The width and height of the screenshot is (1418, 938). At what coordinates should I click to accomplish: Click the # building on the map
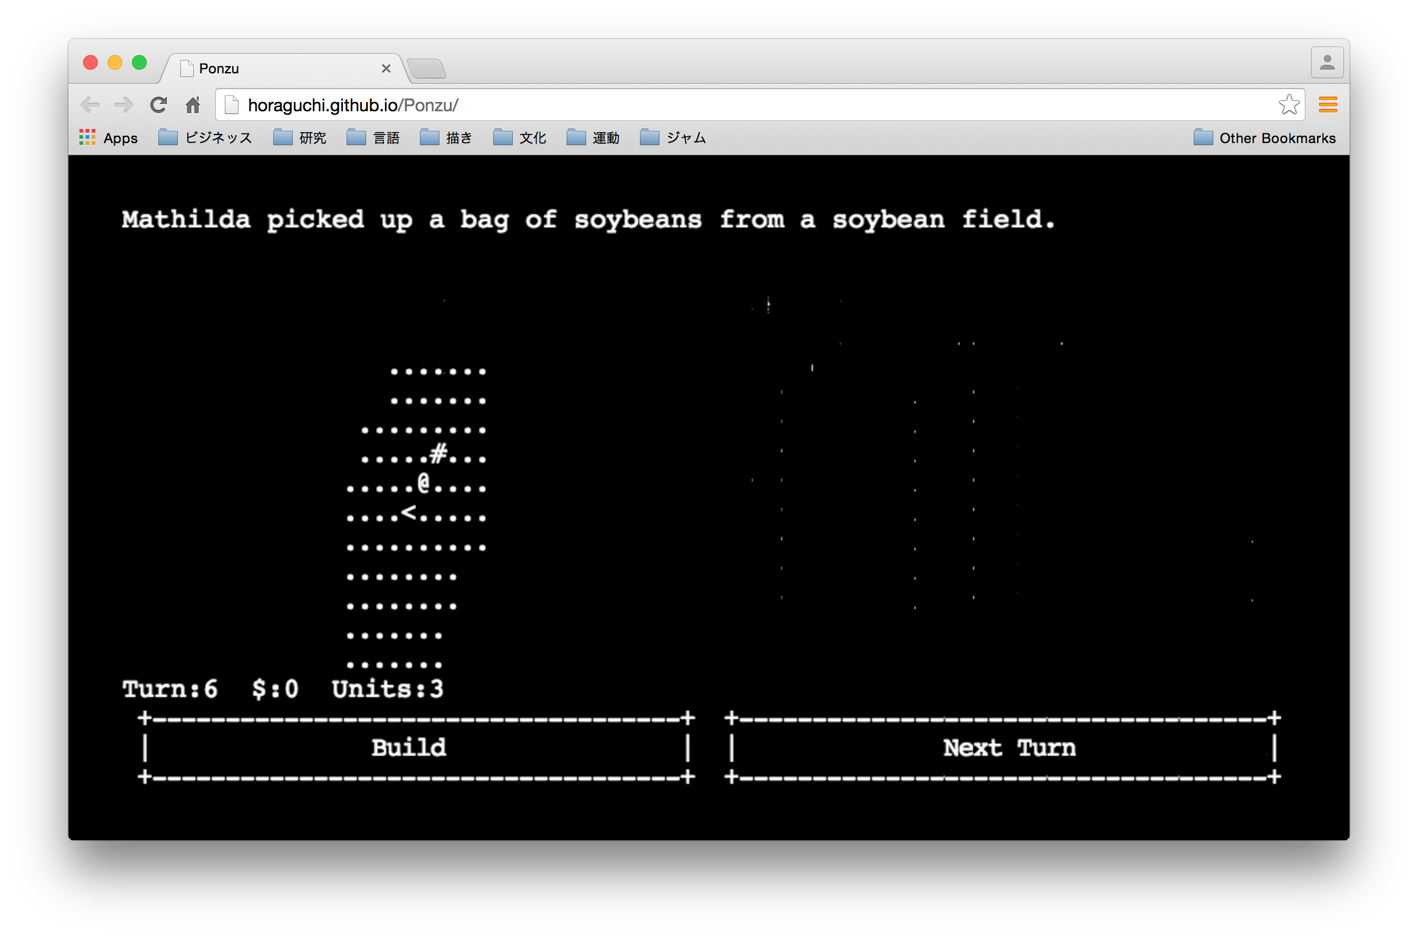438,454
